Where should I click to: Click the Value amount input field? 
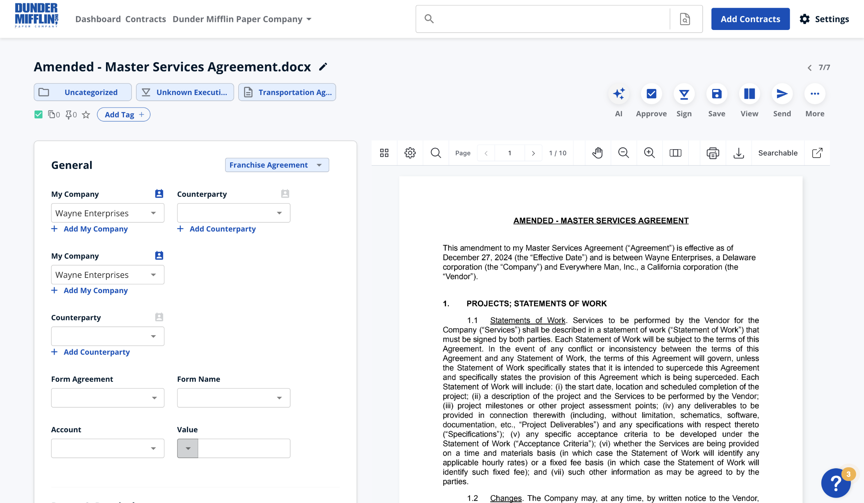(x=244, y=448)
